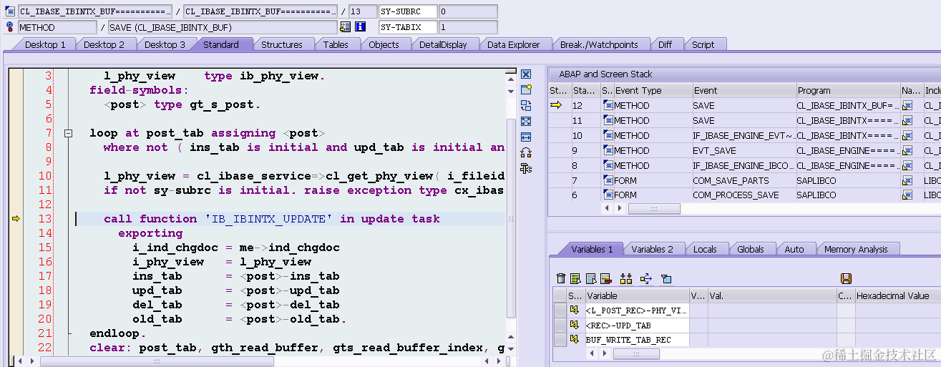Set a breakpoint at line 13 margin
This screenshot has height=367, width=941.
(x=16, y=219)
